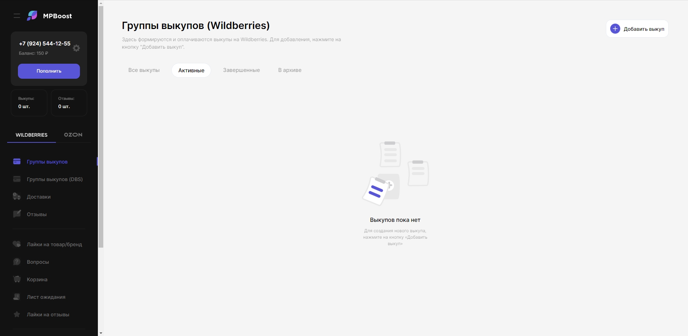Viewport: 688px width, 336px height.
Task: Open the Завершенные tab
Action: [242, 70]
